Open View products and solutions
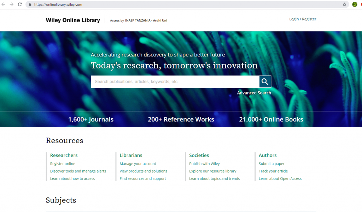 pyautogui.click(x=144, y=171)
